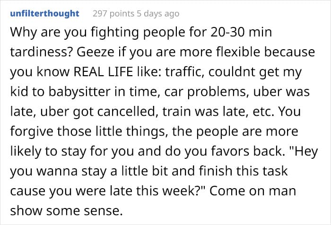Click the word babysitter in the comment
Image resolution: width=331 pixels, height=225 pixels.
pyautogui.click(x=79, y=92)
